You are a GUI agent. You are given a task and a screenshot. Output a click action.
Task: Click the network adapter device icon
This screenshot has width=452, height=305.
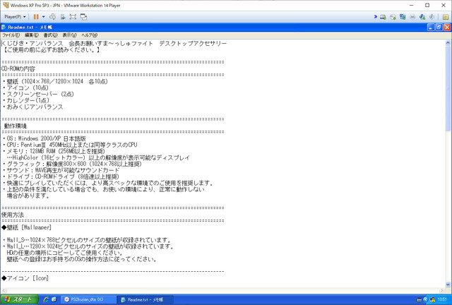(x=403, y=17)
